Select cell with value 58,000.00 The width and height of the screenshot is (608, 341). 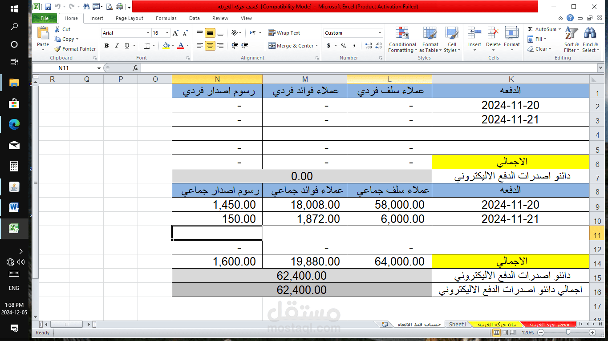(389, 205)
